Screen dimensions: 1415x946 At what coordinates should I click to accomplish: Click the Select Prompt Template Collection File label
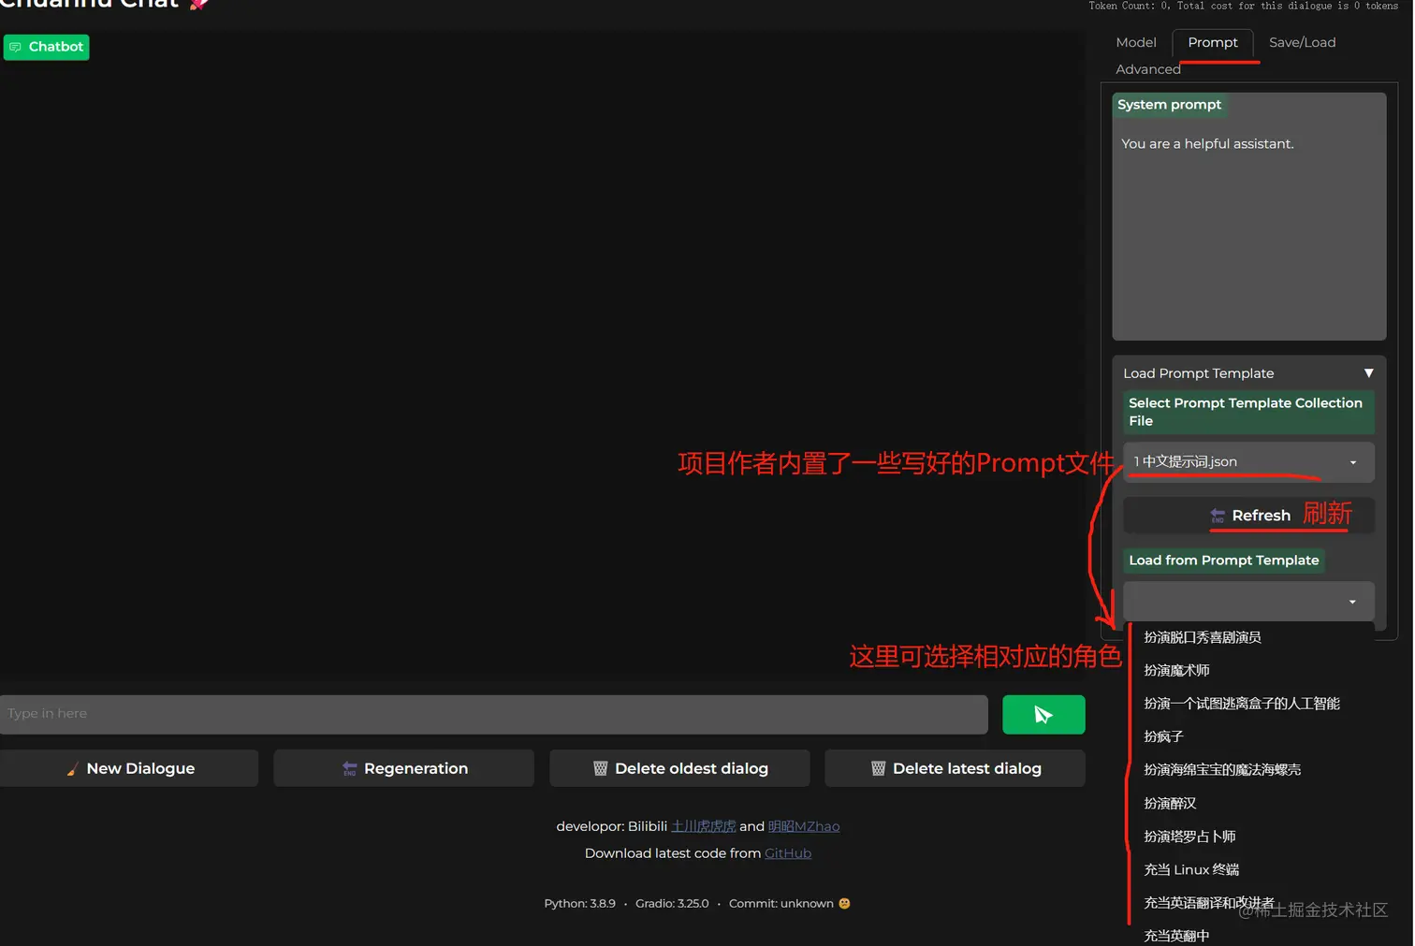coord(1248,412)
